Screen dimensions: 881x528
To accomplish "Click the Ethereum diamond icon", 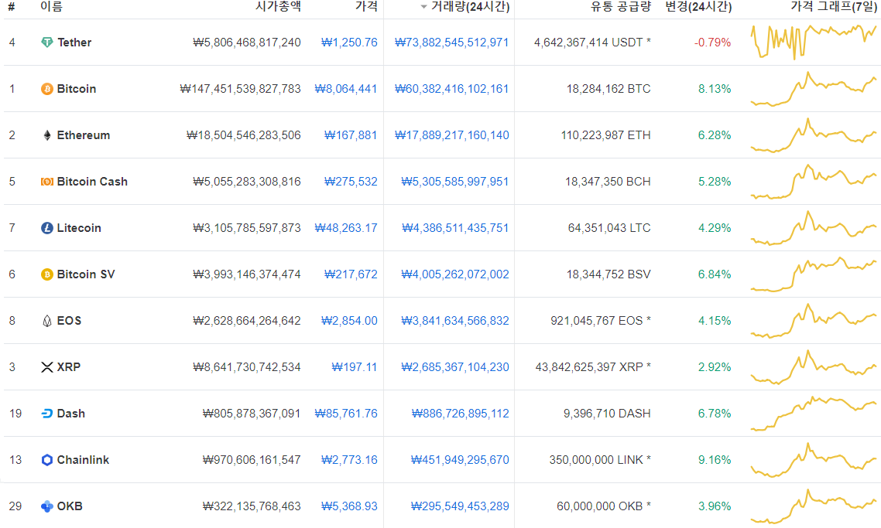I will click(x=47, y=135).
